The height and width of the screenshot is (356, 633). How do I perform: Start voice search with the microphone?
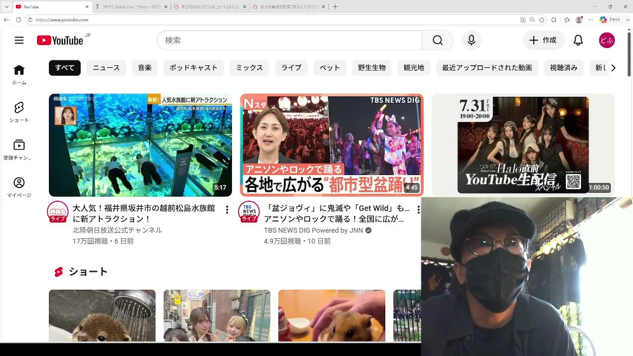coord(471,40)
